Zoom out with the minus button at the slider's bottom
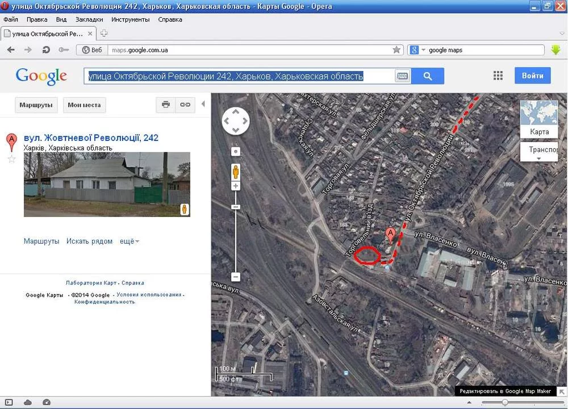The height and width of the screenshot is (409, 568). tap(236, 277)
